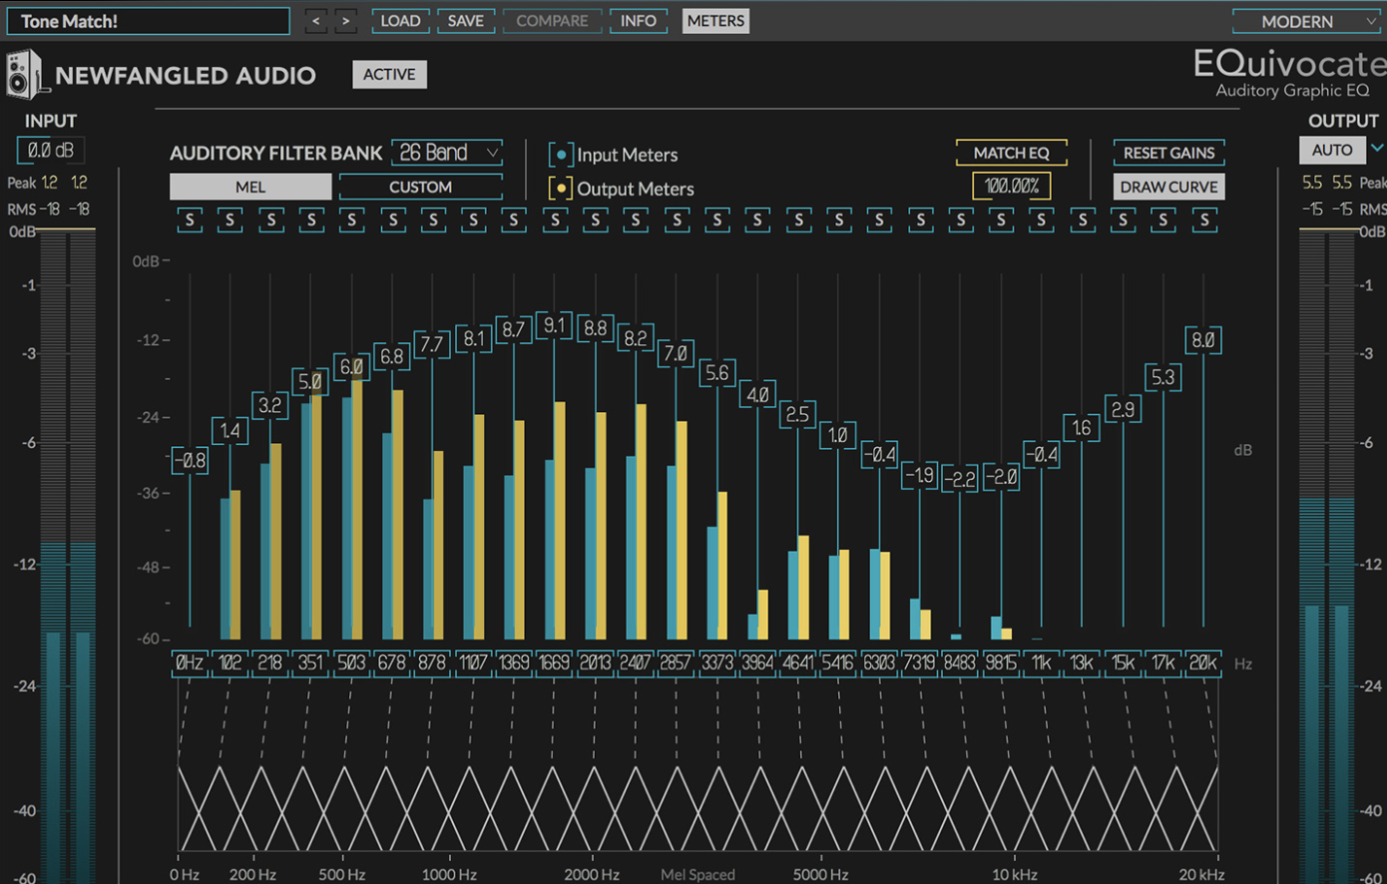Click the previous preset arrow
The width and height of the screenshot is (1387, 884).
[314, 20]
